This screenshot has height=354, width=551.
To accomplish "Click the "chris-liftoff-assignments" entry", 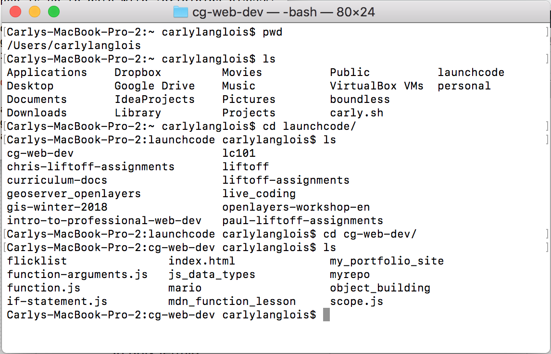I will [x=91, y=167].
